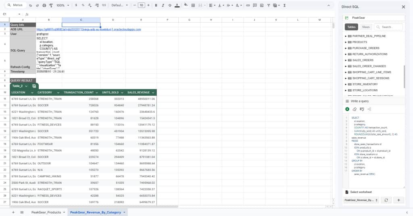Click the Create a filter icon

268,5
